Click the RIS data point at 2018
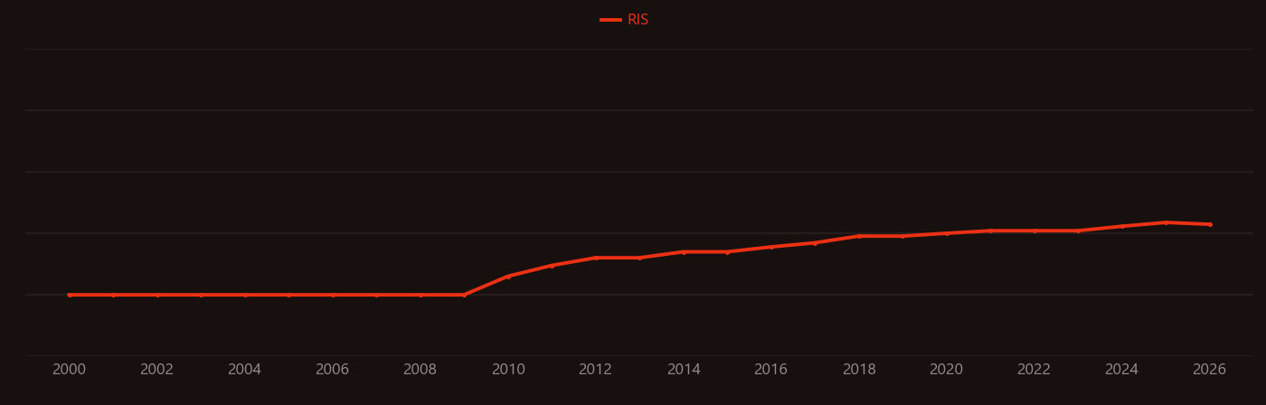This screenshot has height=405, width=1266. coord(859,236)
